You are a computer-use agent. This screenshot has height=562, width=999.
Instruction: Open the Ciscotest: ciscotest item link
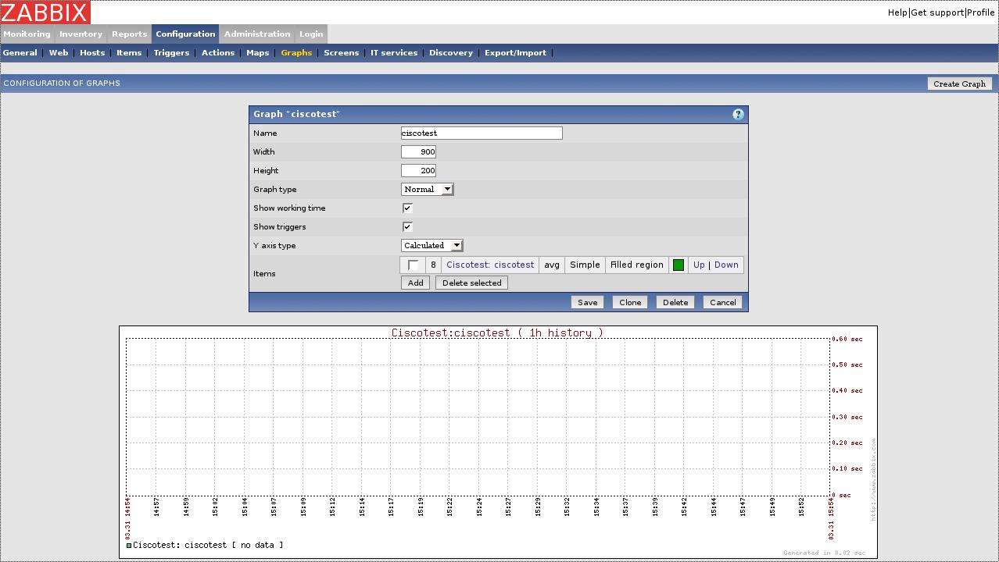click(x=490, y=265)
